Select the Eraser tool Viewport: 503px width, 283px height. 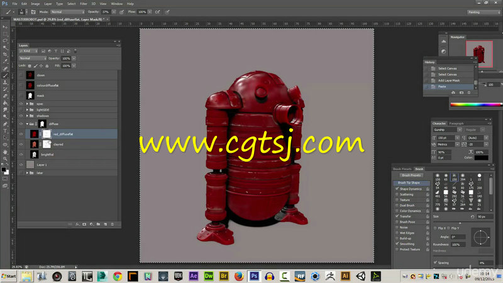[x=5, y=96]
